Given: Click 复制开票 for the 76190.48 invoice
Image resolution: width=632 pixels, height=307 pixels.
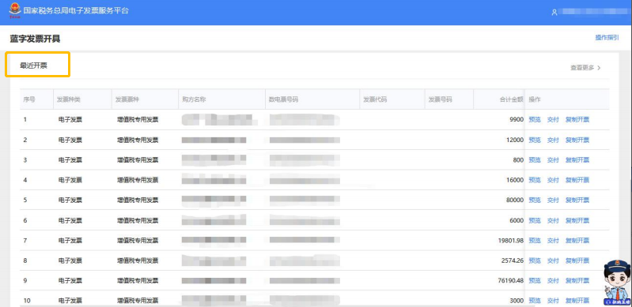Looking at the screenshot, I should click(x=577, y=280).
